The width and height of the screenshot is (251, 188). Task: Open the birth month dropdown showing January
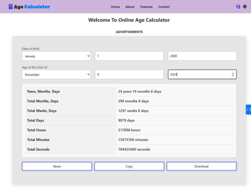pyautogui.click(x=56, y=56)
